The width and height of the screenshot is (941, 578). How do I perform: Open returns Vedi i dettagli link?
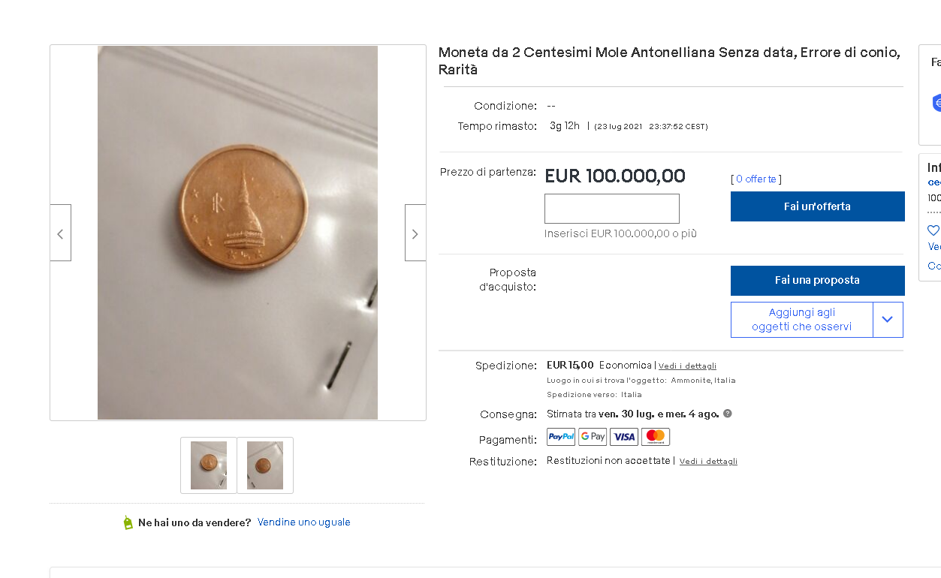pyautogui.click(x=708, y=462)
